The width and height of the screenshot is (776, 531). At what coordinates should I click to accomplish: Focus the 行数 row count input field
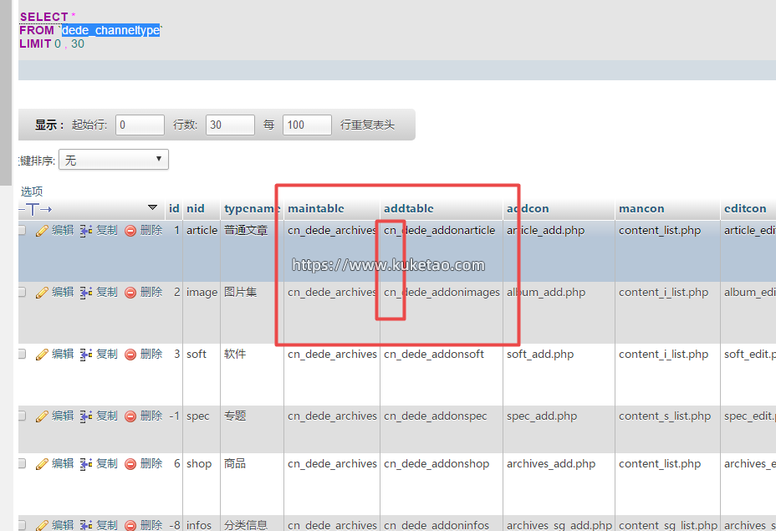click(x=230, y=125)
